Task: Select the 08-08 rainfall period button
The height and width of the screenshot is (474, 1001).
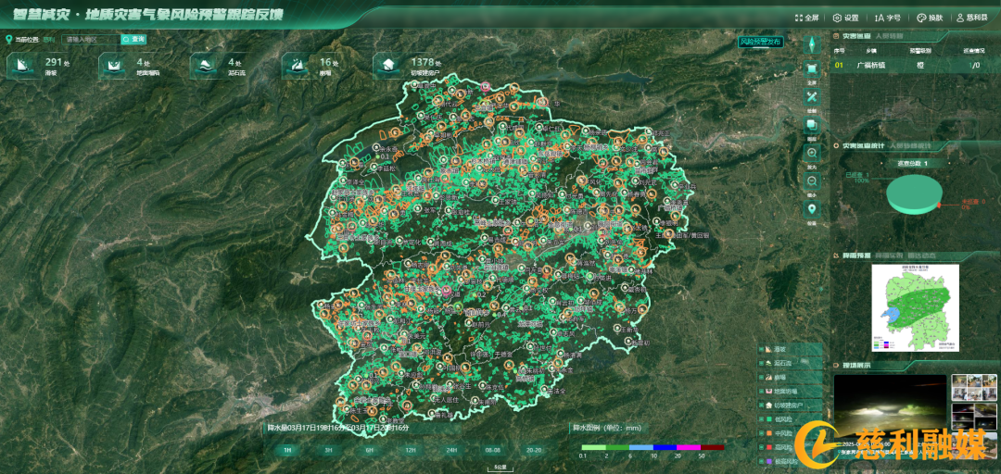Action: click(492, 450)
